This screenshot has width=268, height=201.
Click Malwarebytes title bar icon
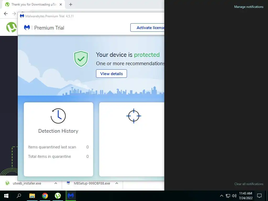point(22,16)
